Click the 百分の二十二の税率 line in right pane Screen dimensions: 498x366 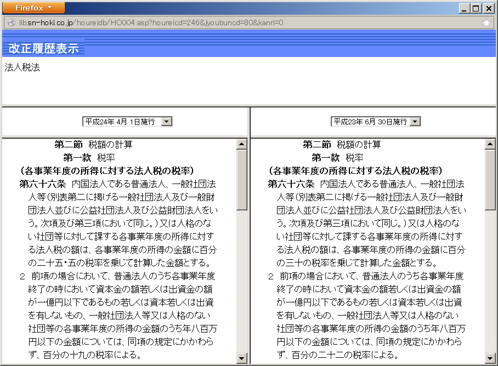(x=338, y=354)
